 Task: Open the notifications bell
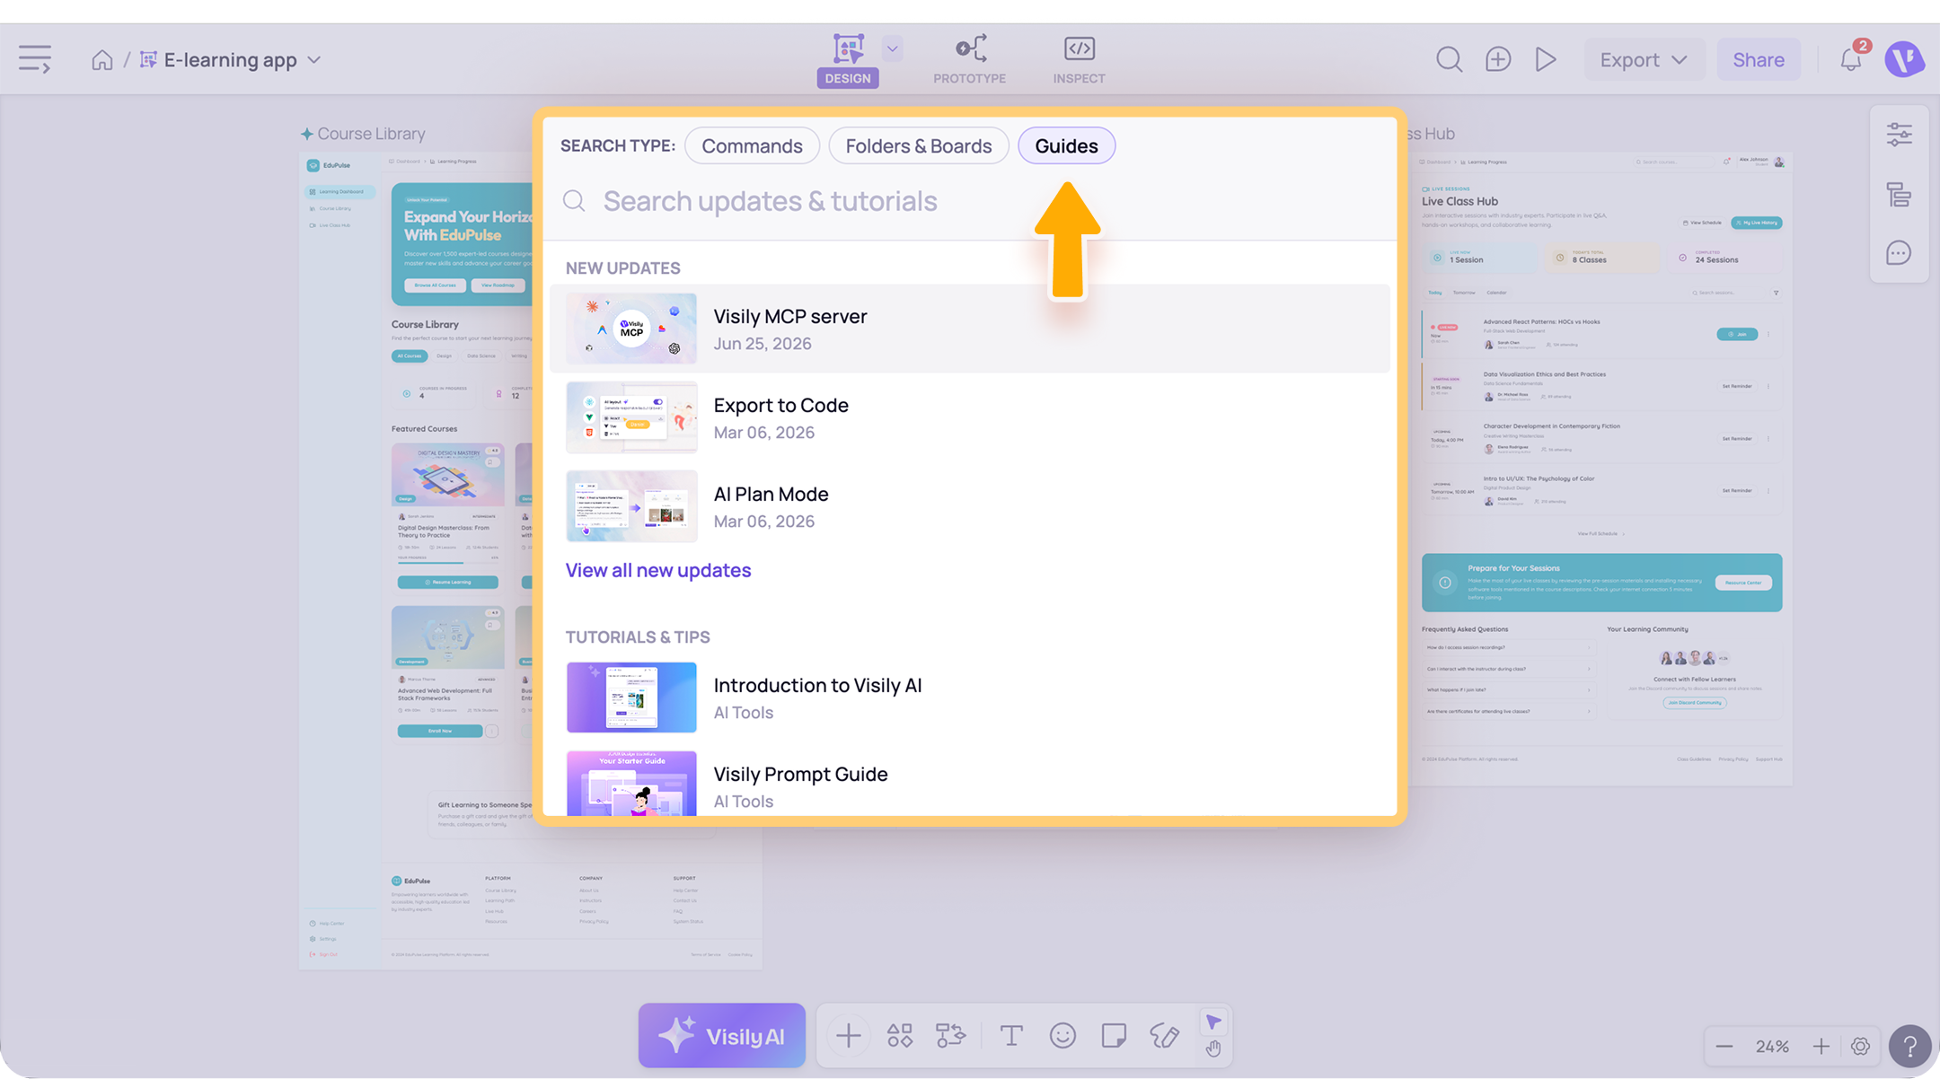tap(1850, 59)
